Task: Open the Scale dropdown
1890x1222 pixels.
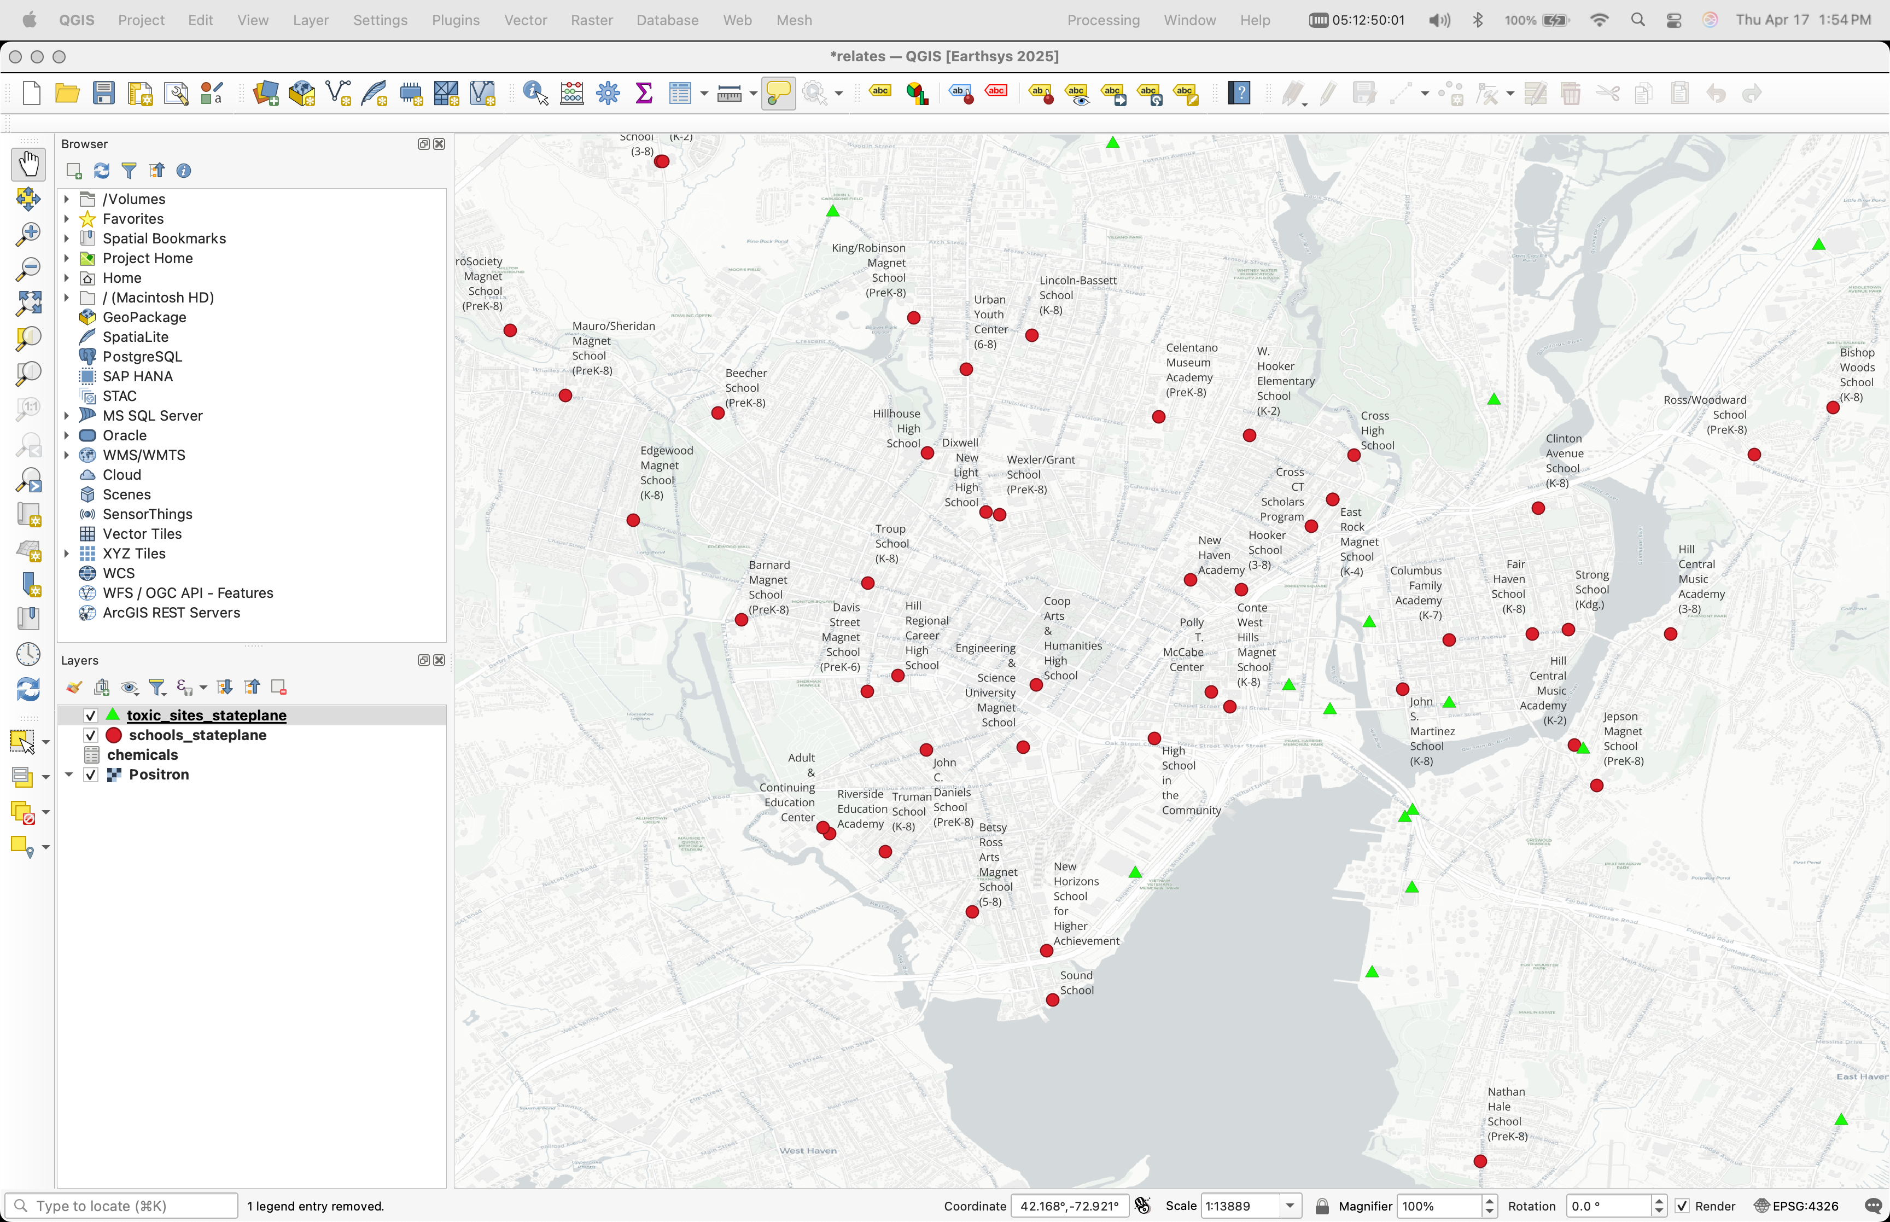Action: pos(1290,1206)
